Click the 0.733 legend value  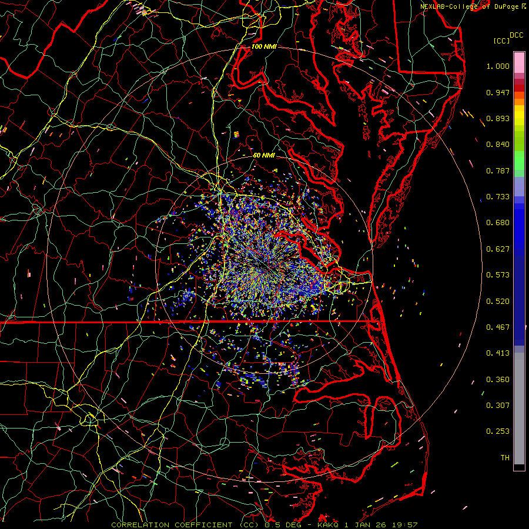498,197
